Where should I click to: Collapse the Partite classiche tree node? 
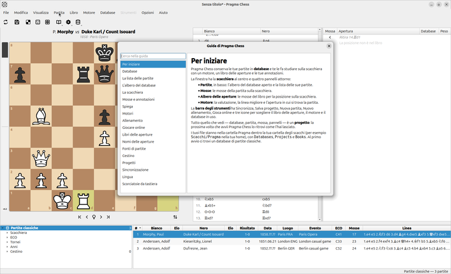click(3, 228)
